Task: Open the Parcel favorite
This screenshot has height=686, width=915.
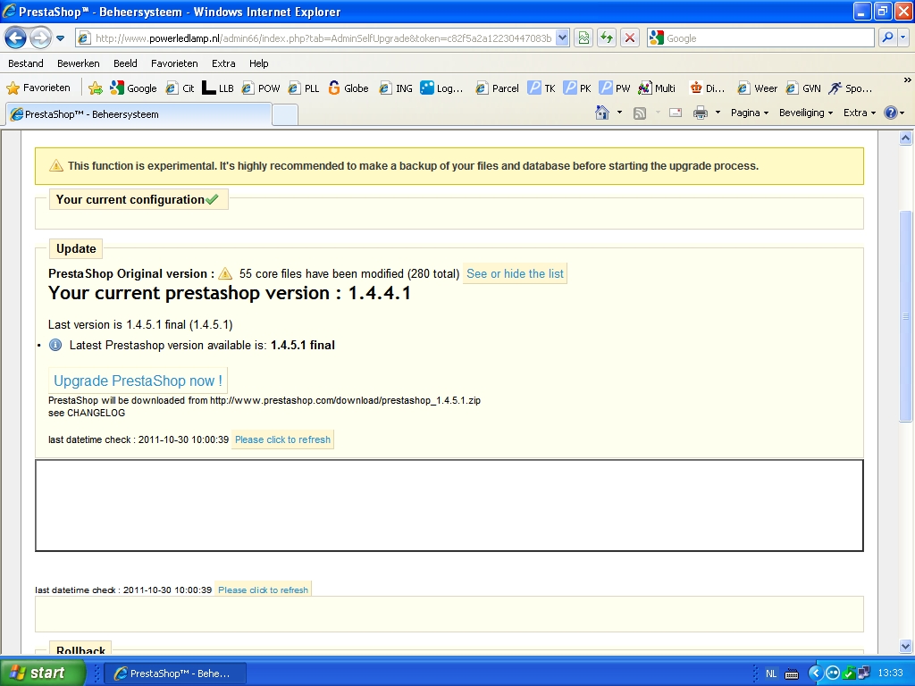Action: point(497,88)
